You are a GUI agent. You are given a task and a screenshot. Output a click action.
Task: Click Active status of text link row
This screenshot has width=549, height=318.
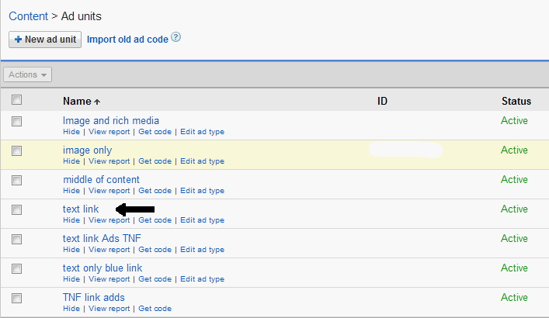(514, 209)
